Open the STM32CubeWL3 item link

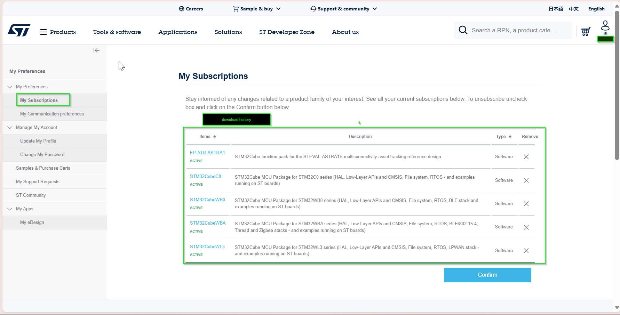coord(207,247)
